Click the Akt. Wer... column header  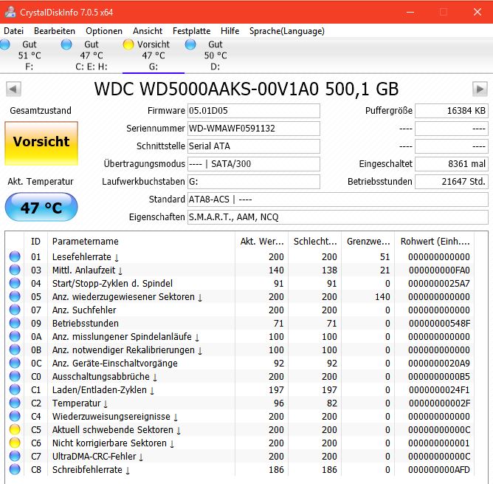coord(261,242)
